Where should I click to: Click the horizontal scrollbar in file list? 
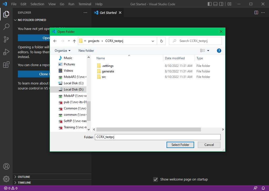tap(149, 130)
